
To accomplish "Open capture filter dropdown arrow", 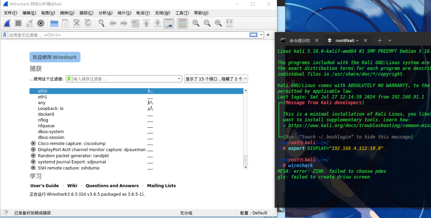I will pyautogui.click(x=179, y=79).
